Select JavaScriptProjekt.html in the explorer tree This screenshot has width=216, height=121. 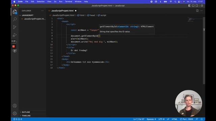(x=33, y=19)
